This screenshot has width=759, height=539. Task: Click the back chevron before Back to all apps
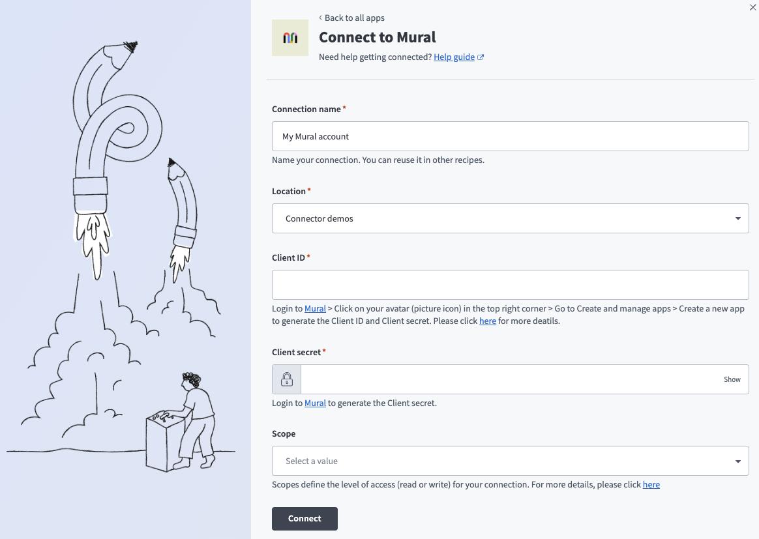(320, 18)
